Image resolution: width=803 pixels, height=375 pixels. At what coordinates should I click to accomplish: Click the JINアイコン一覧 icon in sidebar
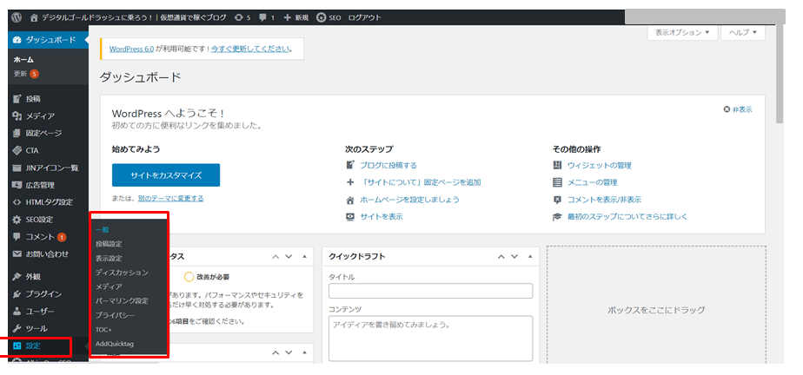(x=17, y=168)
